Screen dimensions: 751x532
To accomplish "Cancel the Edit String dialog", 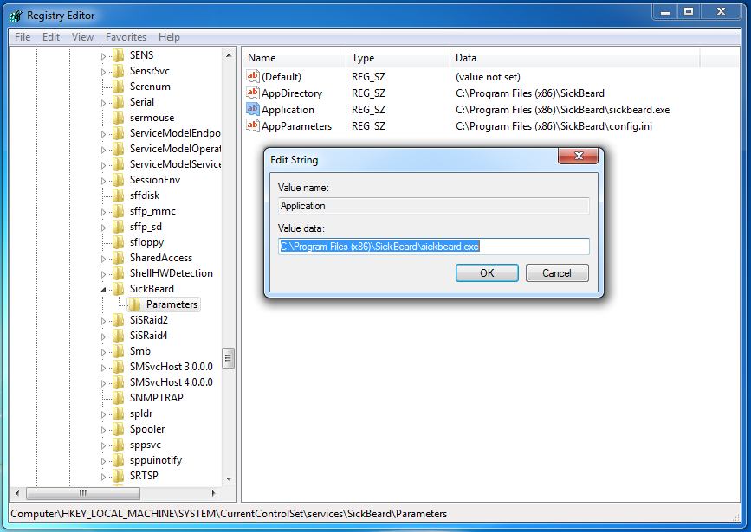I will (557, 273).
